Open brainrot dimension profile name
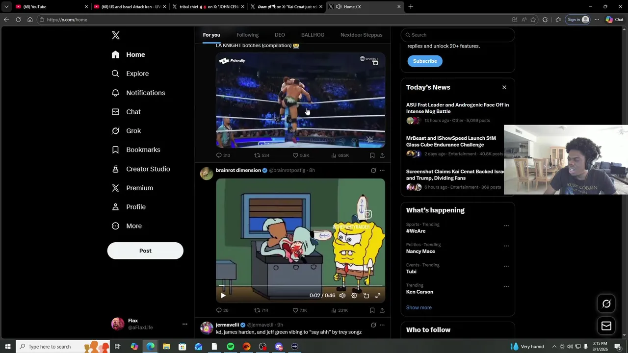Viewport: 628px width, 353px height. pyautogui.click(x=238, y=170)
